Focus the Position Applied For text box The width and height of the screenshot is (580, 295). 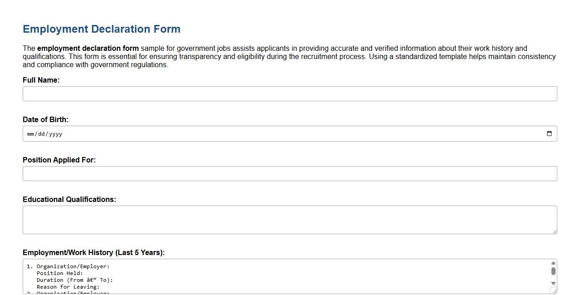[290, 173]
